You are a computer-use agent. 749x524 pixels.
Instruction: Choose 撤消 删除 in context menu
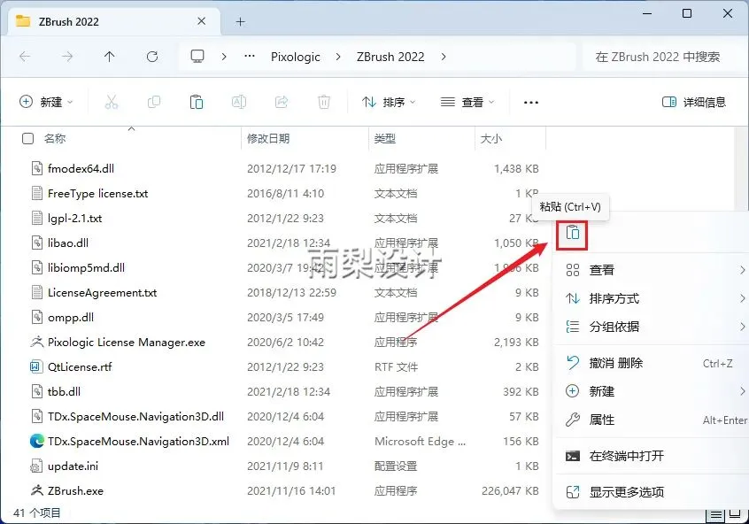tap(652, 363)
